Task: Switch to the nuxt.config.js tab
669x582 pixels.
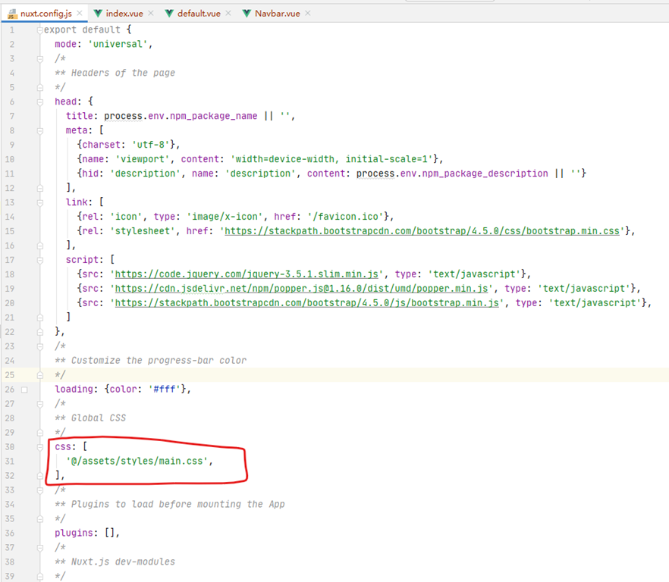Action: coord(46,13)
